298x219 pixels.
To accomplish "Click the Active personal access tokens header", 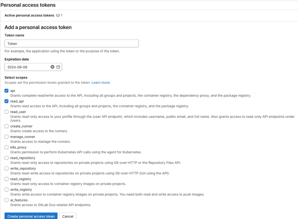I will pyautogui.click(x=29, y=15).
